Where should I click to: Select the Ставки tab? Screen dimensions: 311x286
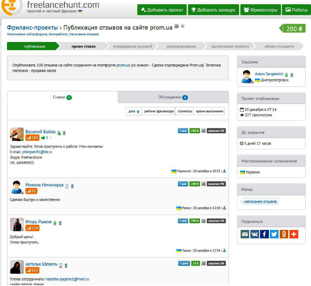click(x=62, y=97)
